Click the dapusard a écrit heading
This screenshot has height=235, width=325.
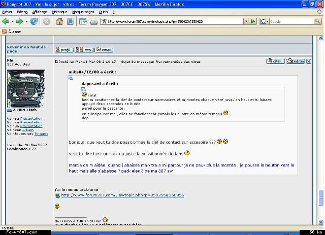pos(100,84)
